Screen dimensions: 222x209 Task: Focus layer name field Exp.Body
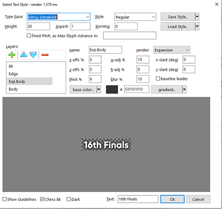(106, 50)
